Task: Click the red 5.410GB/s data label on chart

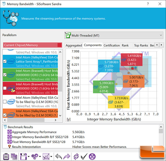Action: pos(132,60)
